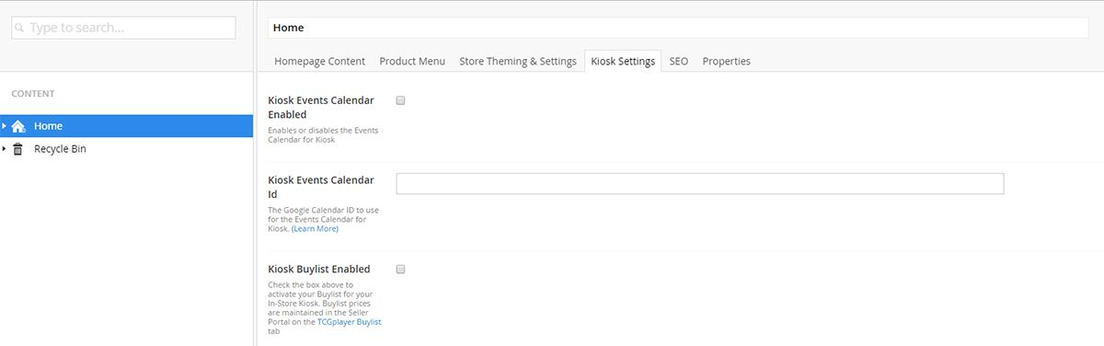Click the Home house icon in tree

click(x=17, y=126)
